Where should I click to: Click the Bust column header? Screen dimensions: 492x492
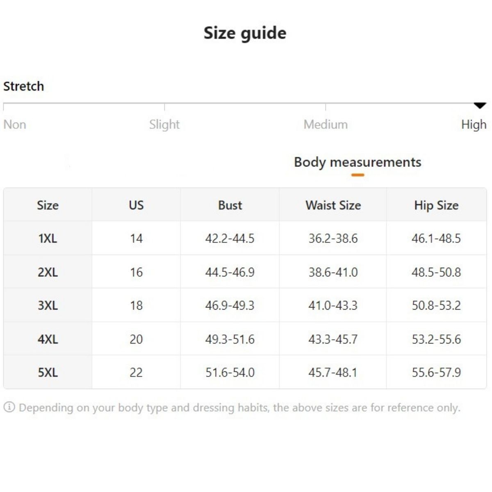pyautogui.click(x=230, y=205)
